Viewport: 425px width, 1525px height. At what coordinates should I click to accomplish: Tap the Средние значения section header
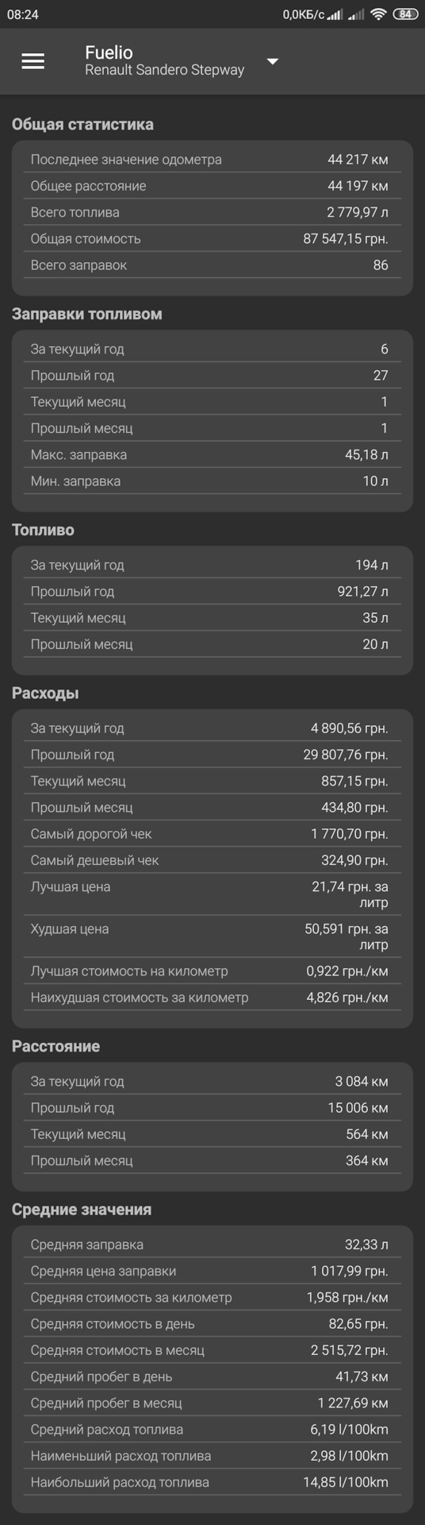(x=82, y=1210)
